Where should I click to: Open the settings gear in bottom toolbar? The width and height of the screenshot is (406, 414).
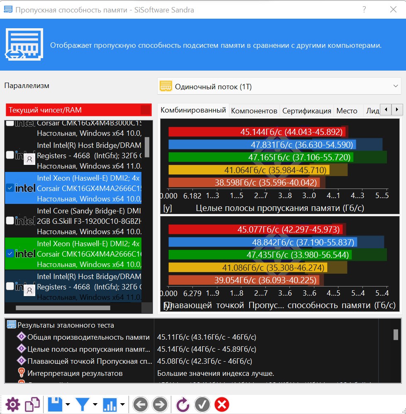tap(12, 404)
